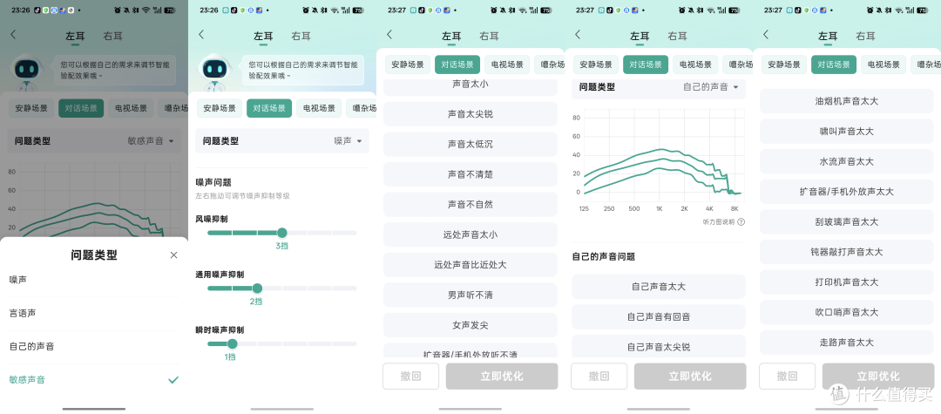Select 自己声音太尖锐 option
Viewport: 941px width, 414px height.
pos(659,347)
